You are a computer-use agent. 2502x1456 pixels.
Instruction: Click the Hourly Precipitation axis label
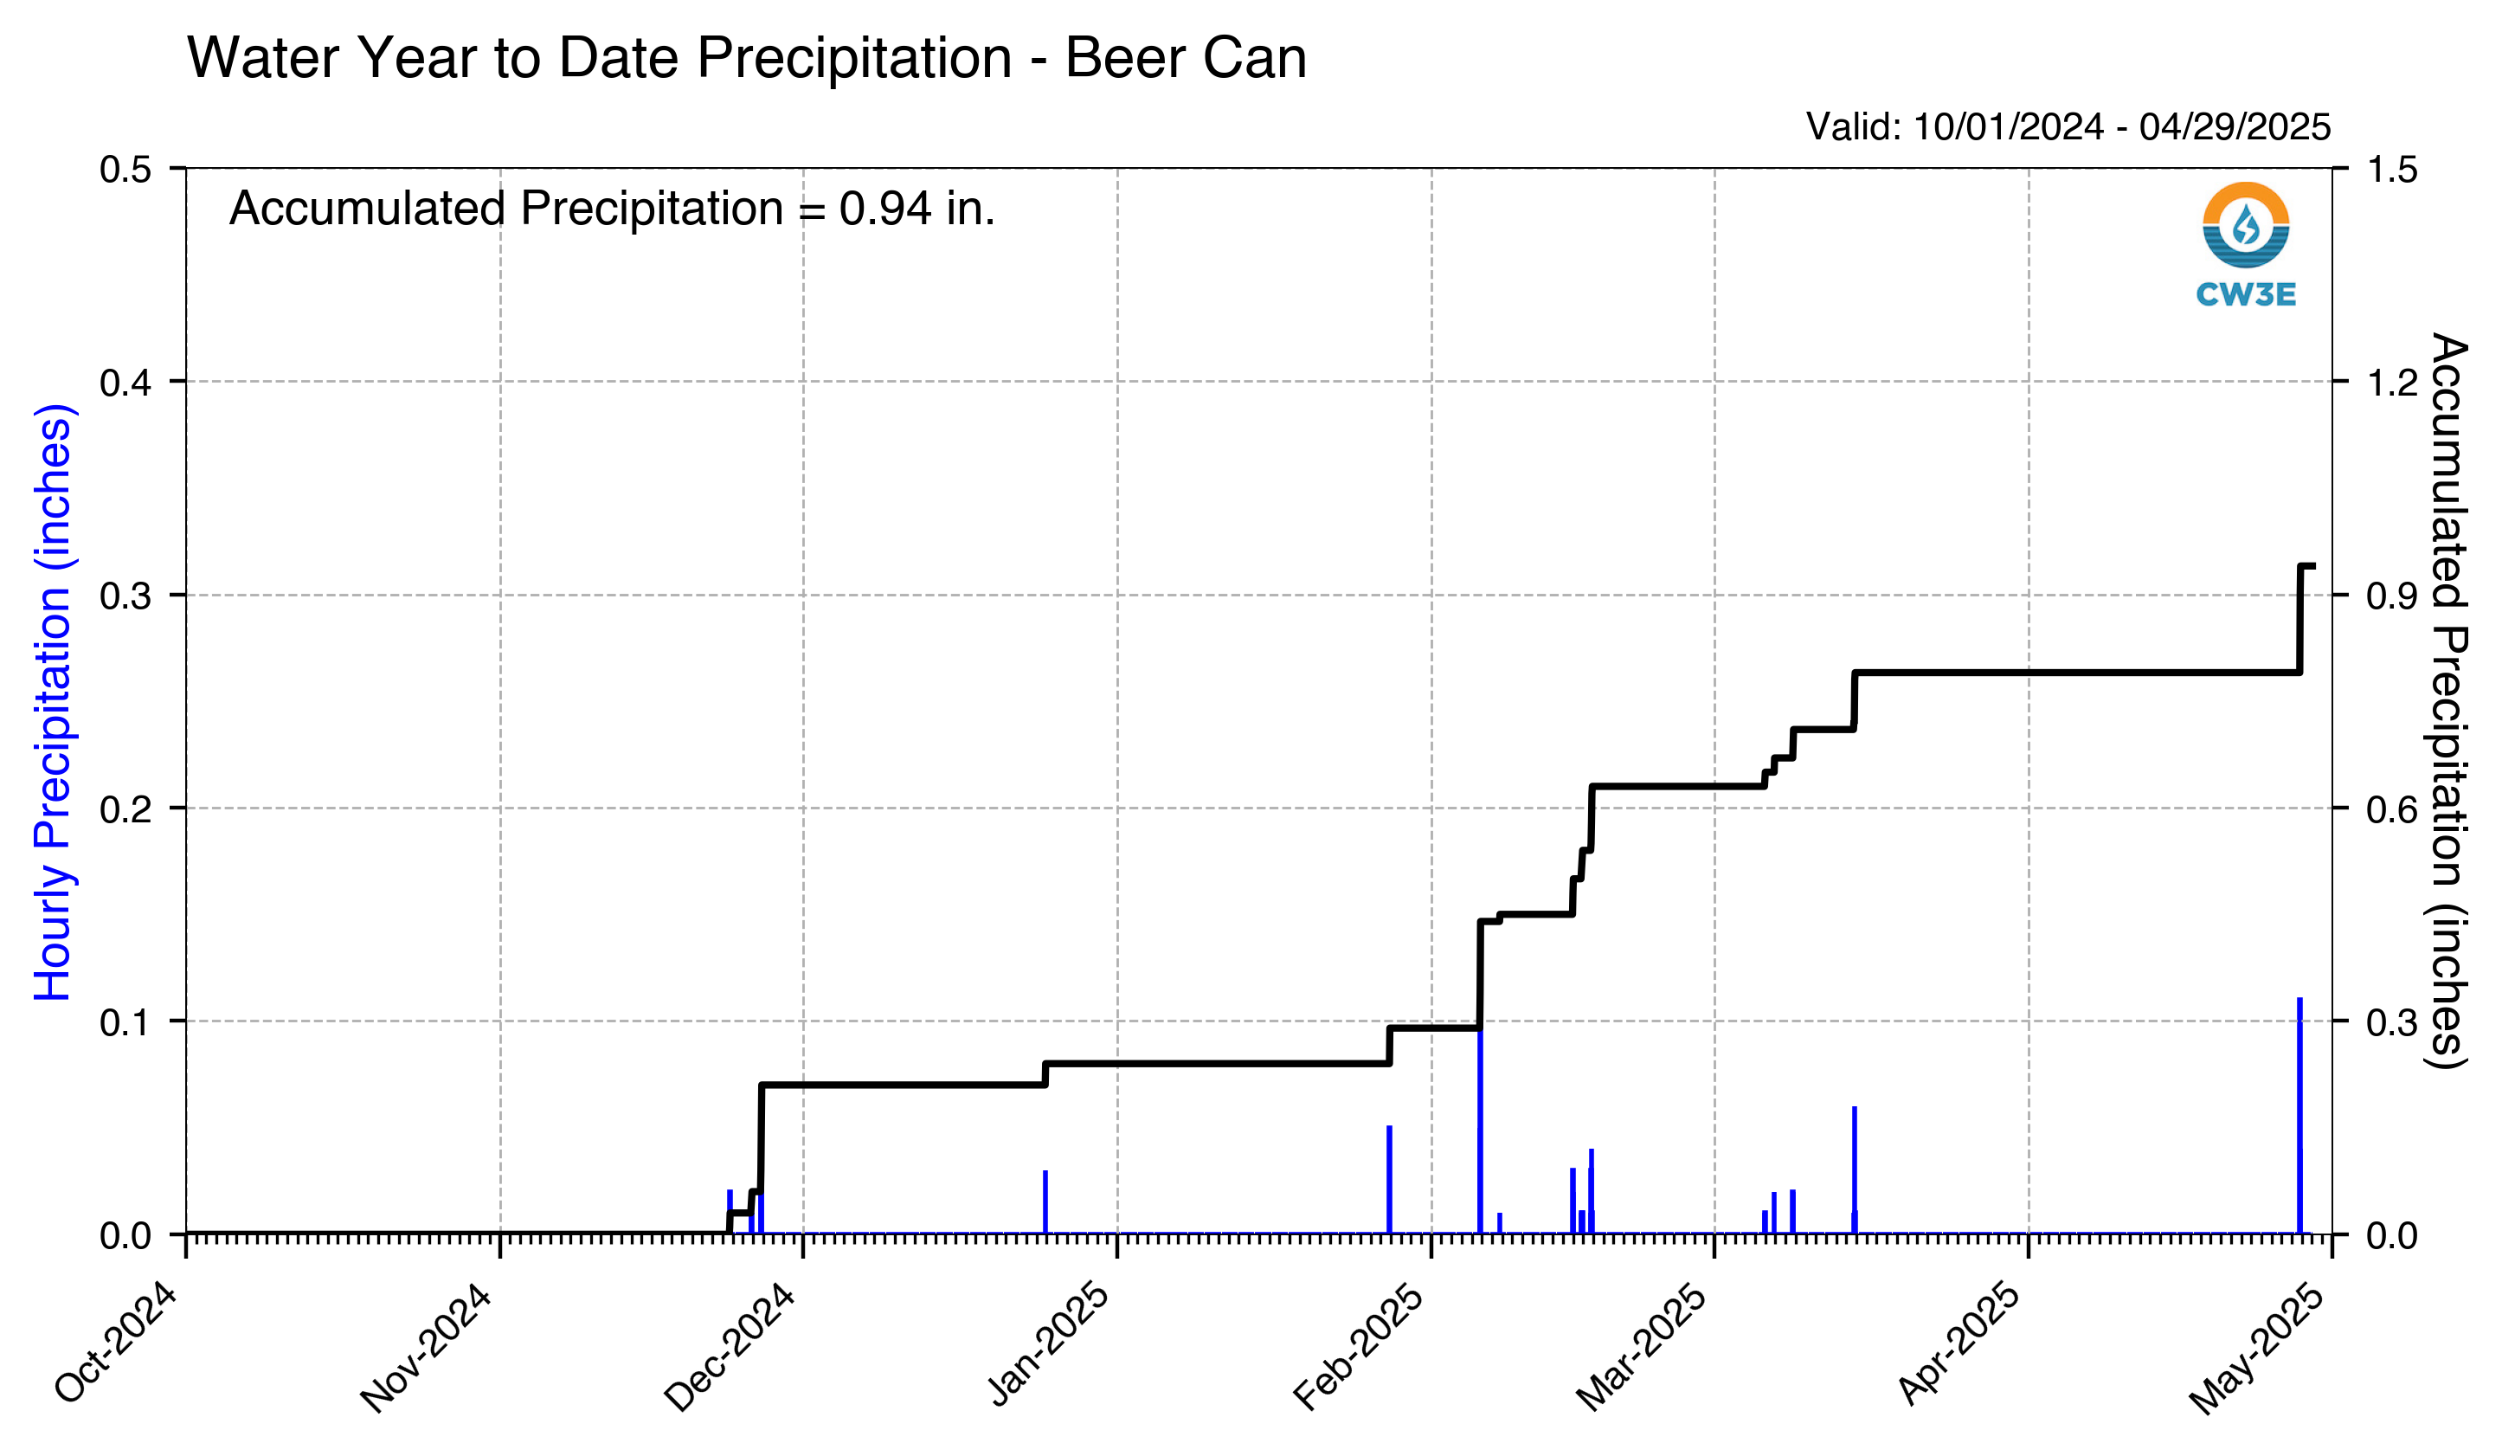(53, 702)
